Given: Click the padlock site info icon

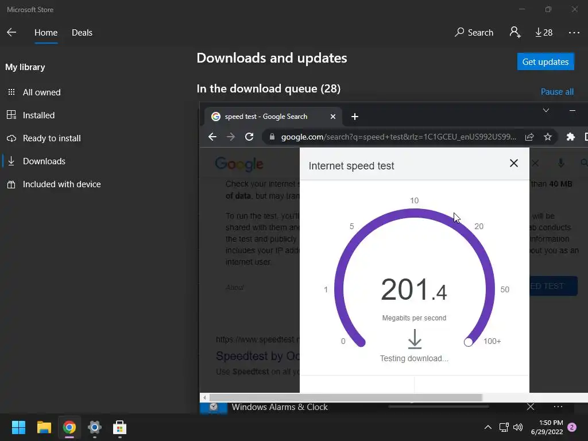Looking at the screenshot, I should (272, 137).
